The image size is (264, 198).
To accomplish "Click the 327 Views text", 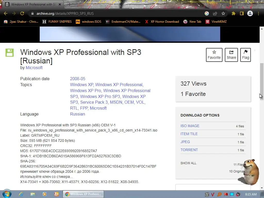I will tap(193, 84).
